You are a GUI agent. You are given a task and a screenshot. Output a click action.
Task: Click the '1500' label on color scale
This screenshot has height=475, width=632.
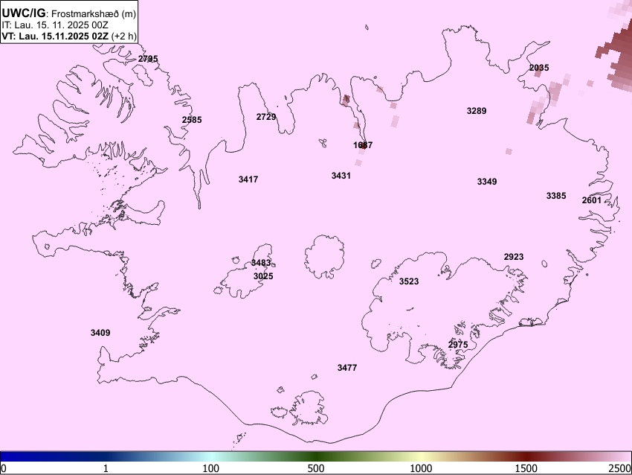pos(527,468)
